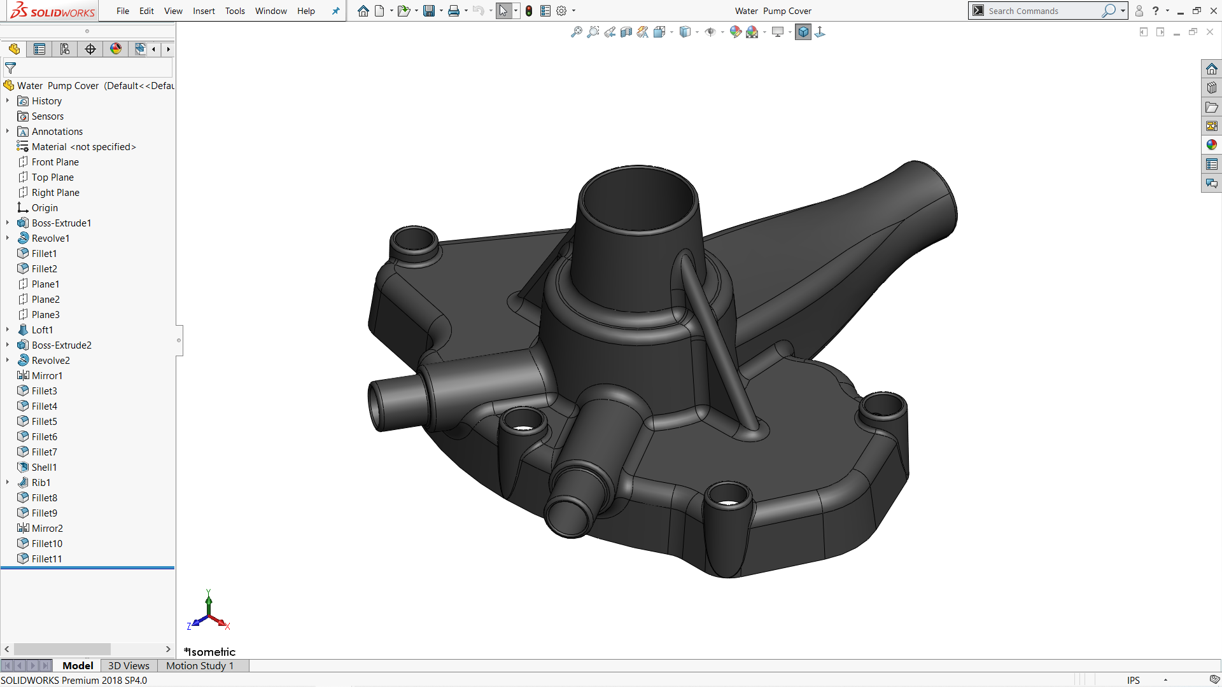Screen dimensions: 1222x687
Task: Toggle the pin on the menu bar
Action: (335, 11)
